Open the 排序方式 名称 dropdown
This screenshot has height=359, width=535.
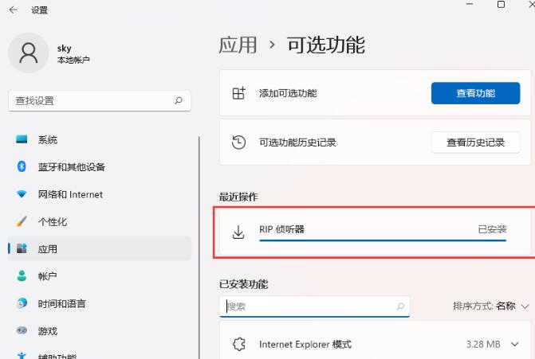click(491, 306)
